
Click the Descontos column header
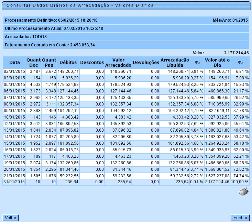tap(92, 63)
